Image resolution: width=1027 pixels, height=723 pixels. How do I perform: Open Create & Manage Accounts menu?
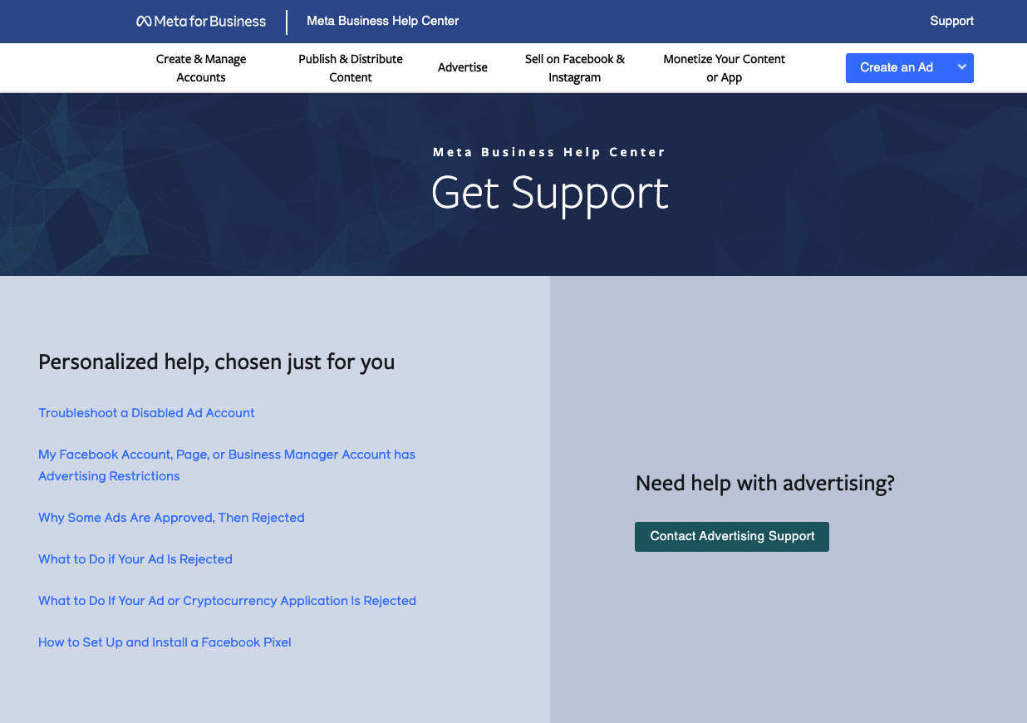201,68
